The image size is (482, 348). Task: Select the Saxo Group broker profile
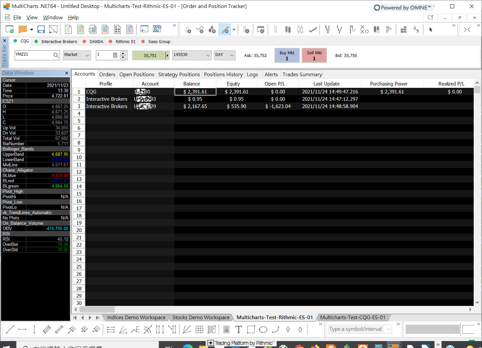[x=156, y=41]
